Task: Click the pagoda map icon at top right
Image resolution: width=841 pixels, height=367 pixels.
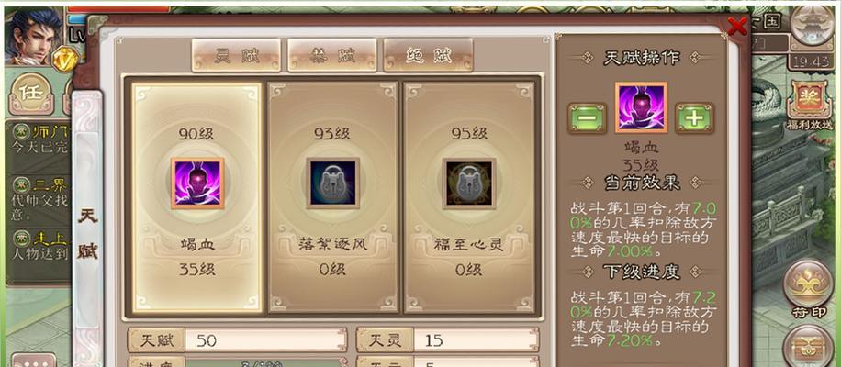Action: [x=813, y=25]
